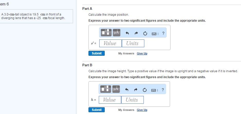The width and height of the screenshot is (241, 114).
Task: Click the redo arrow in Part A toolbar
Action: pyautogui.click(x=136, y=33)
